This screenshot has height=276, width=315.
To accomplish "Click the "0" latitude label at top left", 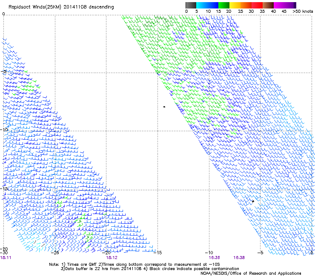I will pos(3,14).
